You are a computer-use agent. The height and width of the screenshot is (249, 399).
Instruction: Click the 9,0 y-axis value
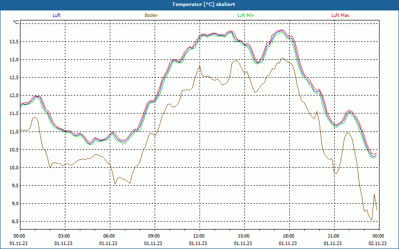coord(15,204)
